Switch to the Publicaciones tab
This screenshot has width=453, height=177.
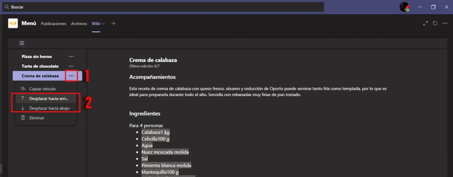54,24
